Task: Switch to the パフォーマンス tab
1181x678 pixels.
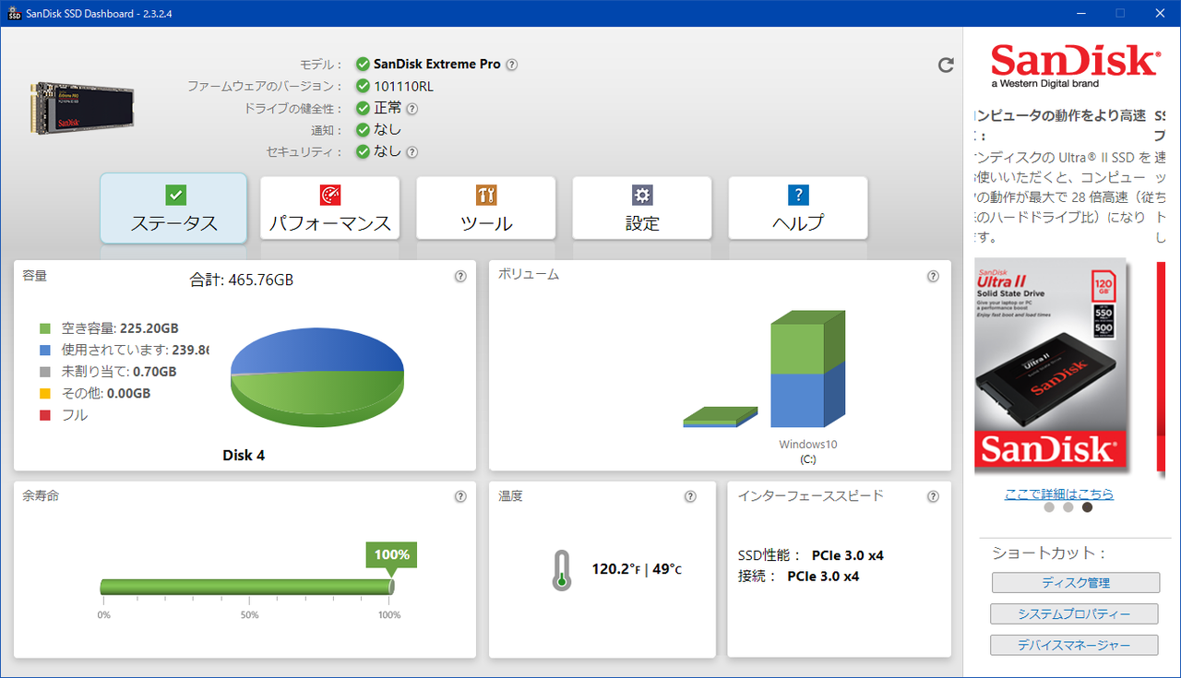Action: (x=329, y=208)
